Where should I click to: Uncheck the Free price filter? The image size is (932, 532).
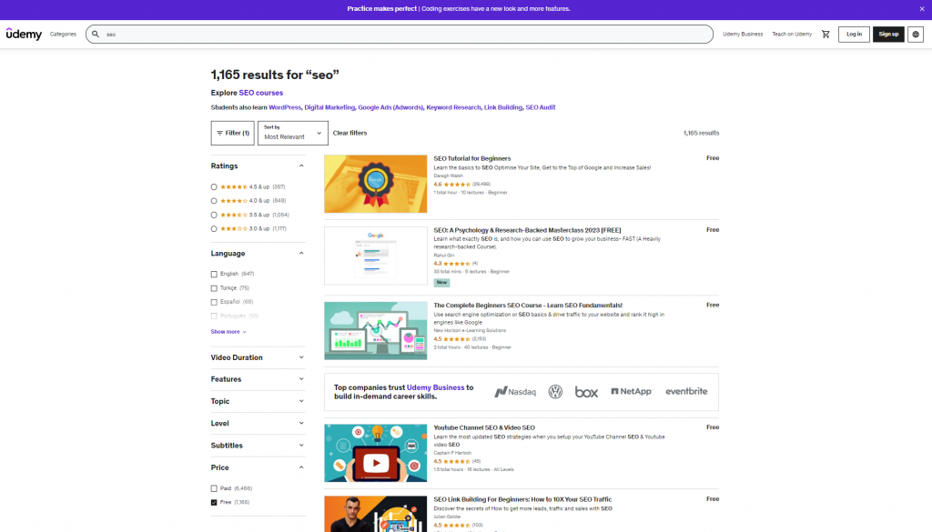(x=214, y=502)
